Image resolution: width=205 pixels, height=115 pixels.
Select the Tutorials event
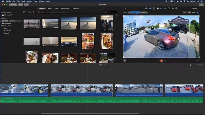click(6, 33)
